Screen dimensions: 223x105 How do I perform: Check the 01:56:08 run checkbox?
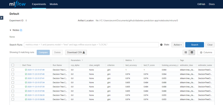pyautogui.click(x=13, y=99)
